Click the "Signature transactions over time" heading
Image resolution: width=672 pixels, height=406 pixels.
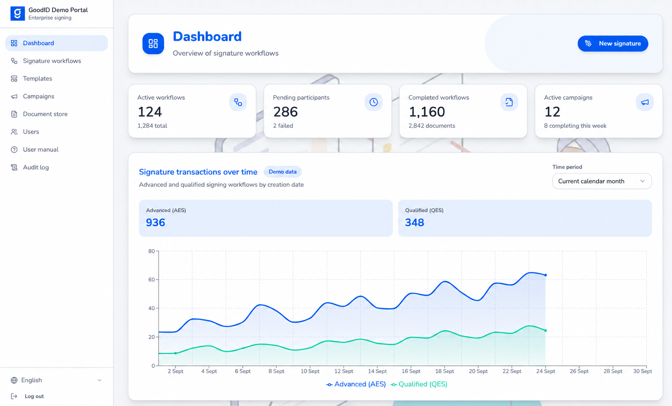click(x=198, y=172)
